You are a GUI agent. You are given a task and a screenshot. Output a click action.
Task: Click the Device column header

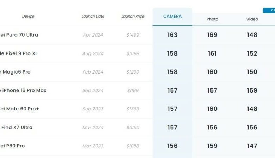pyautogui.click(x=28, y=17)
